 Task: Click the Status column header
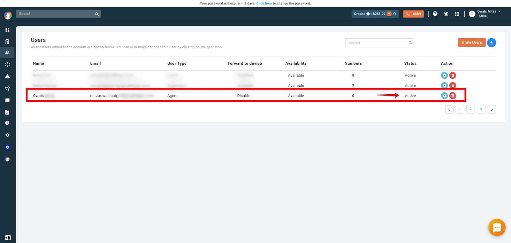pyautogui.click(x=410, y=63)
